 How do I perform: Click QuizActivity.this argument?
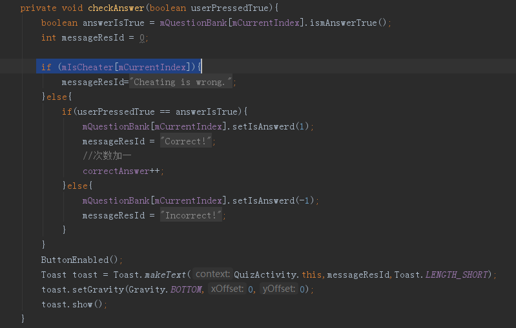coord(278,275)
